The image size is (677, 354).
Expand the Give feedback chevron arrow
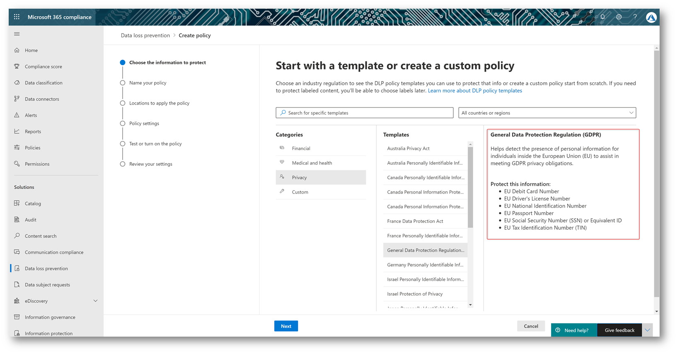(x=647, y=330)
